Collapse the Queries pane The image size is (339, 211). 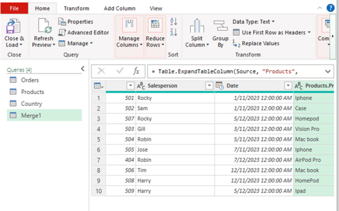coord(83,69)
